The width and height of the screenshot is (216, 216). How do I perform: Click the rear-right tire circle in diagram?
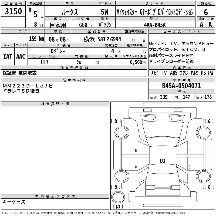204,176
